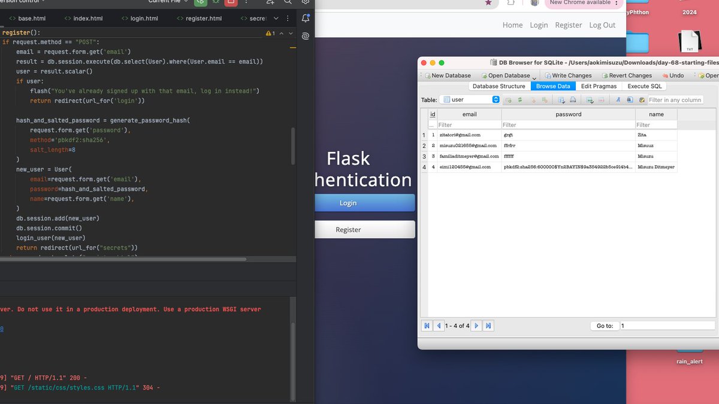719x404 pixels.
Task: Go to last record page button
Action: pos(488,326)
